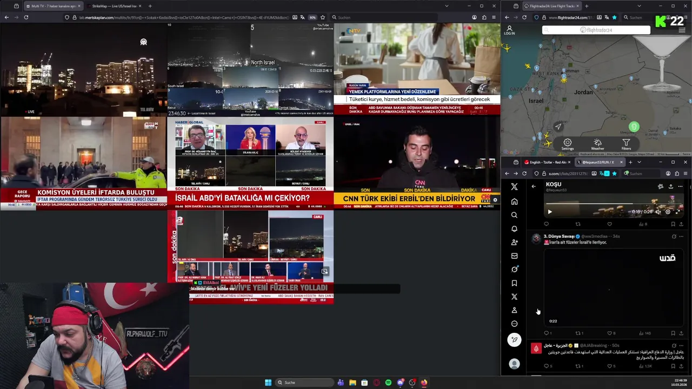Bookmark star in Flightradar24 address bar

point(614,17)
